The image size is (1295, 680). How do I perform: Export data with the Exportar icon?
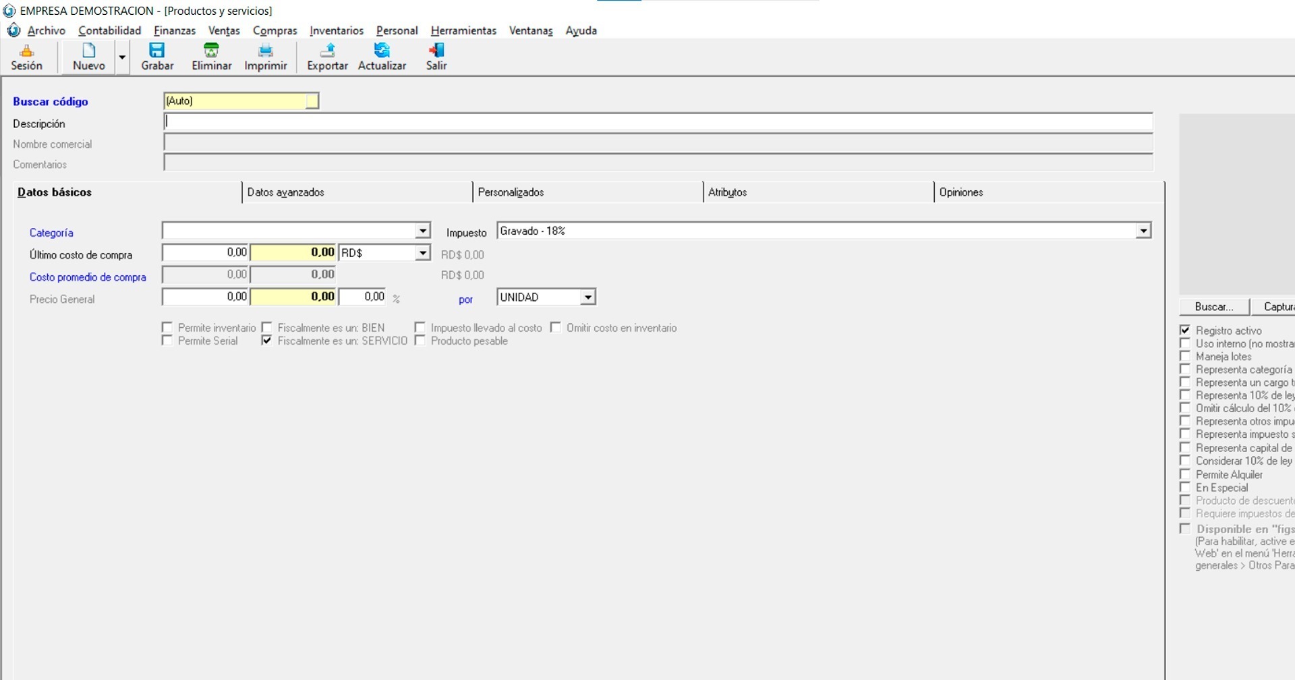coord(328,51)
